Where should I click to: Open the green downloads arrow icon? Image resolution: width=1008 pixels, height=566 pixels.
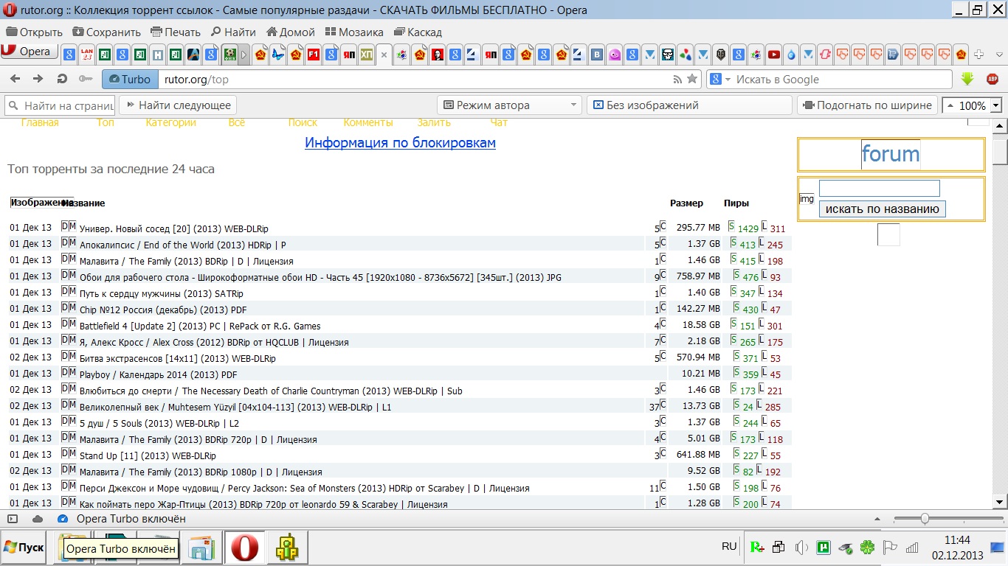967,79
